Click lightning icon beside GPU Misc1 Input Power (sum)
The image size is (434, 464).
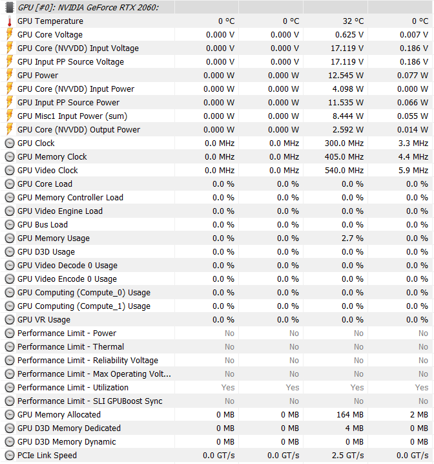coord(10,116)
